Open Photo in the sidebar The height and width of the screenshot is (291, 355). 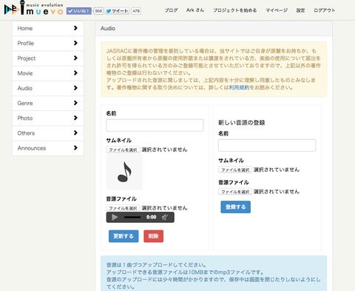48,118
